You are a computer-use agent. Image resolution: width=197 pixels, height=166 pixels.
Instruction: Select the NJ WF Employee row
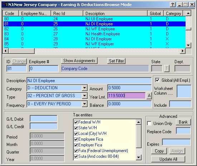pyautogui.click(x=94, y=29)
